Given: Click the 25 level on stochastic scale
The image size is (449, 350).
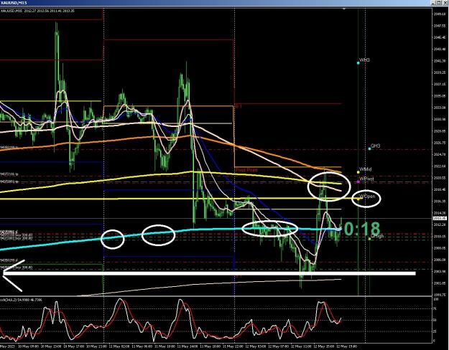Looking at the screenshot, I should coord(435,331).
